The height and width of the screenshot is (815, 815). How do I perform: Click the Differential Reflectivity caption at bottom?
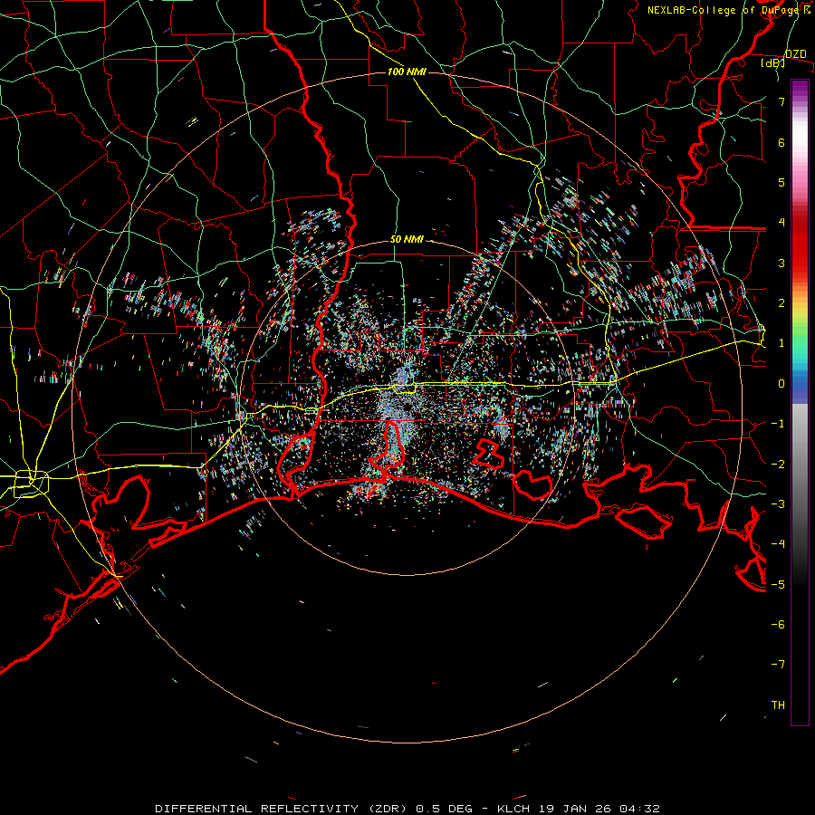click(407, 809)
